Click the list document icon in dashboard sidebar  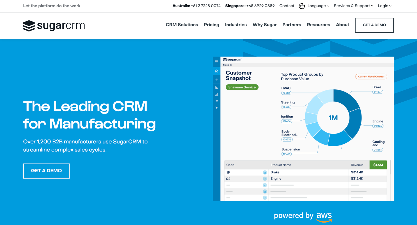[217, 87]
